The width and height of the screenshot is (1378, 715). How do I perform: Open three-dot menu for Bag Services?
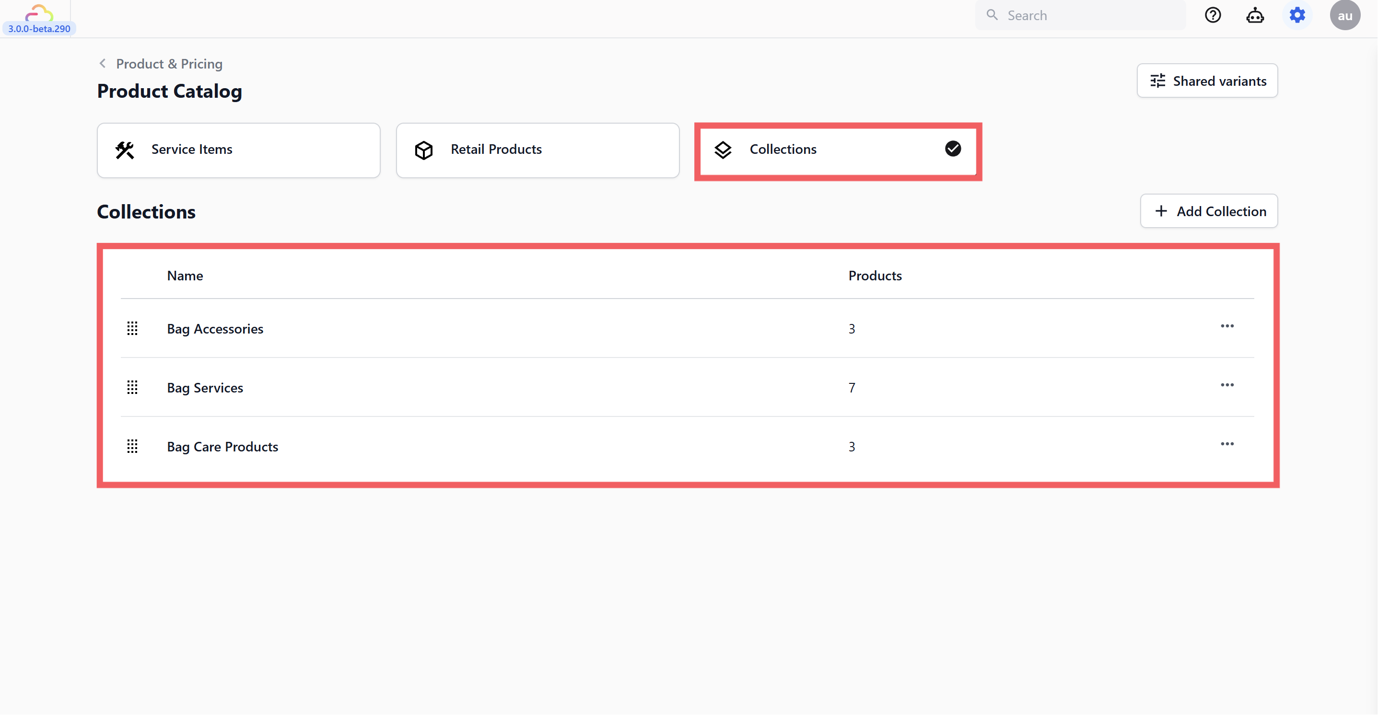coord(1226,385)
